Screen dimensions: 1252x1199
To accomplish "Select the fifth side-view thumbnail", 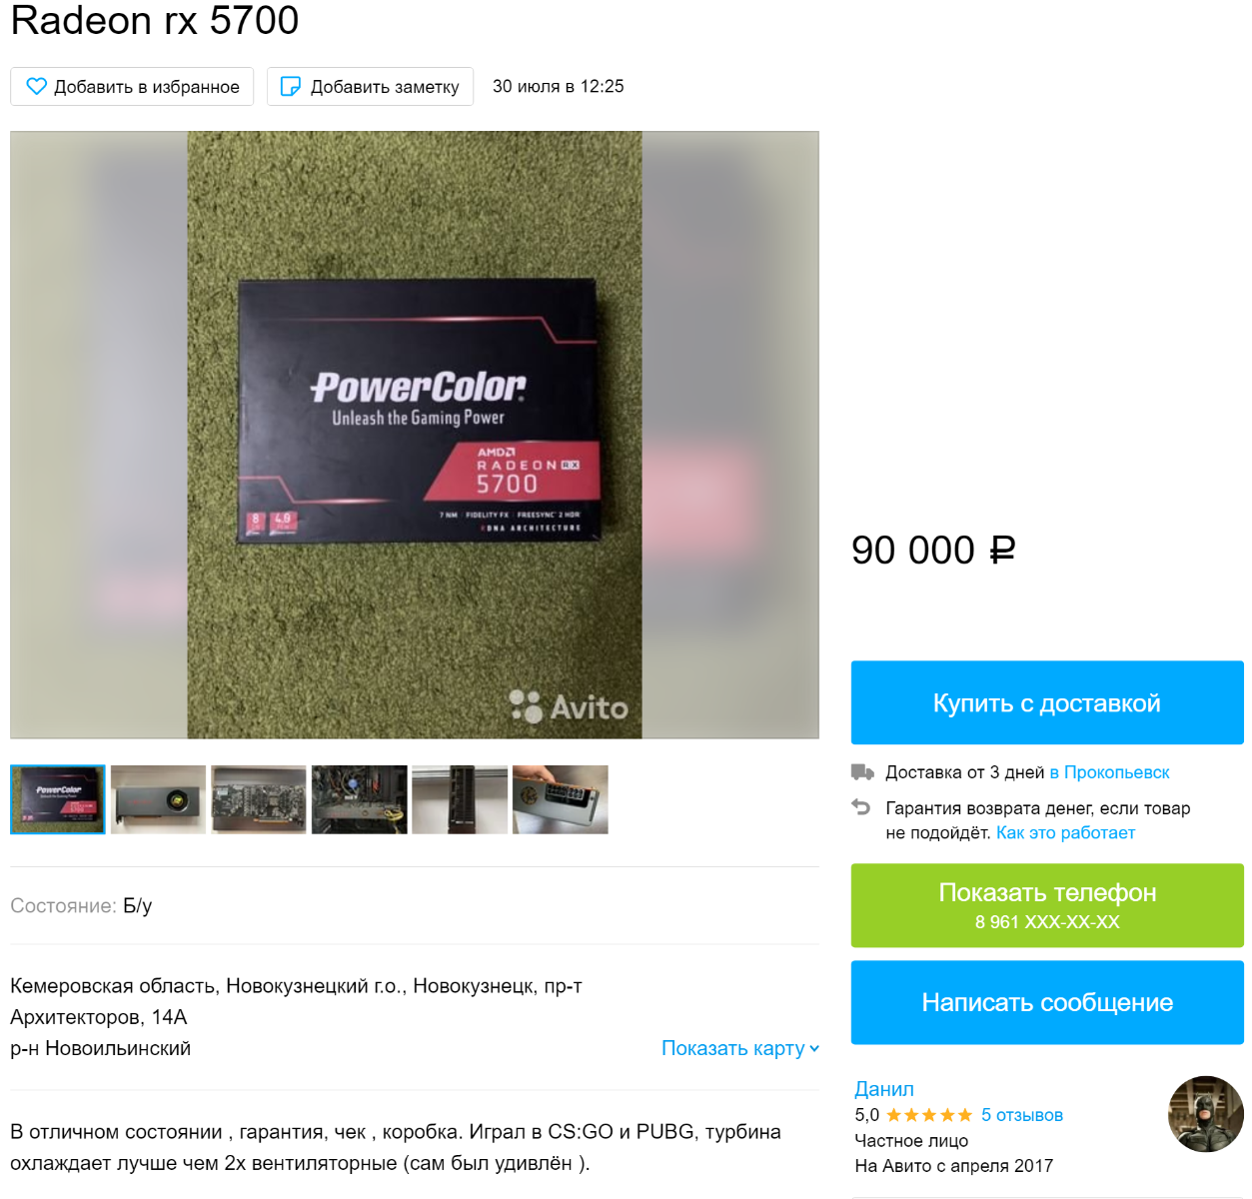I will [460, 799].
